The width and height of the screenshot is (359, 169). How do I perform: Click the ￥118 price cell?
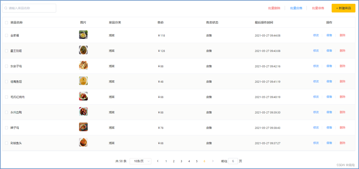pos(161,35)
